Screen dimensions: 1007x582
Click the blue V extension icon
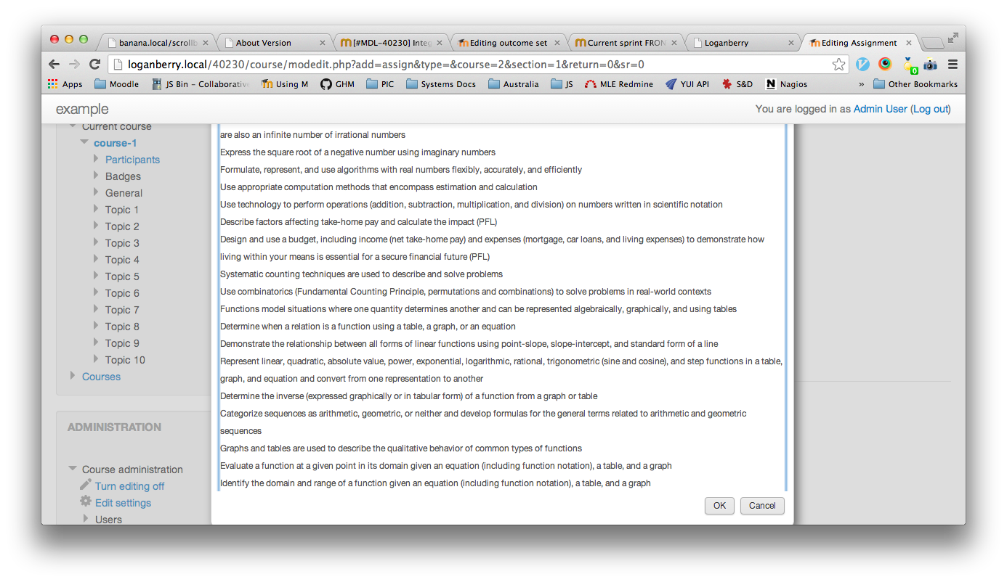(862, 64)
